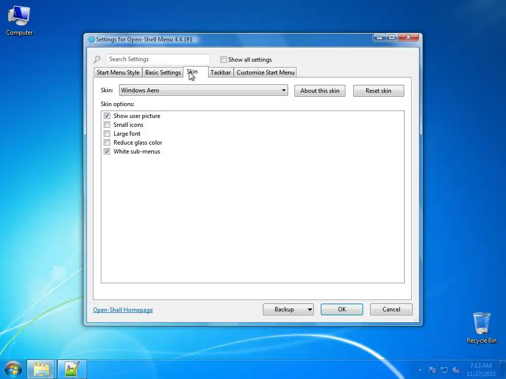Open Windows Explorer from the taskbar
The image size is (506, 379).
[x=42, y=369]
